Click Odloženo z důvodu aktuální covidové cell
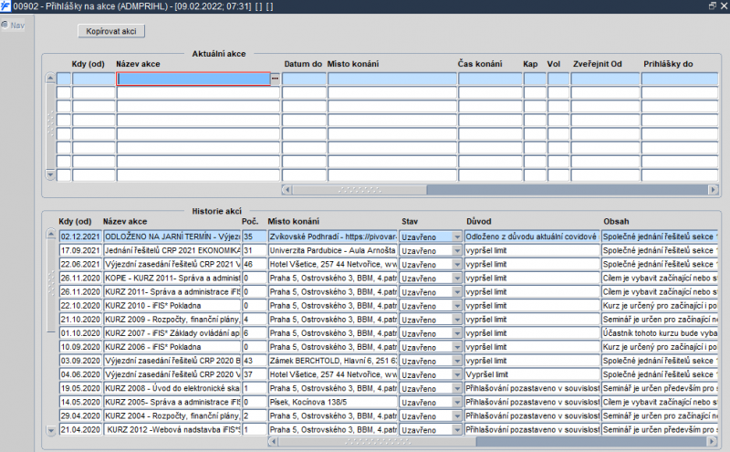The width and height of the screenshot is (730, 452). pos(532,237)
